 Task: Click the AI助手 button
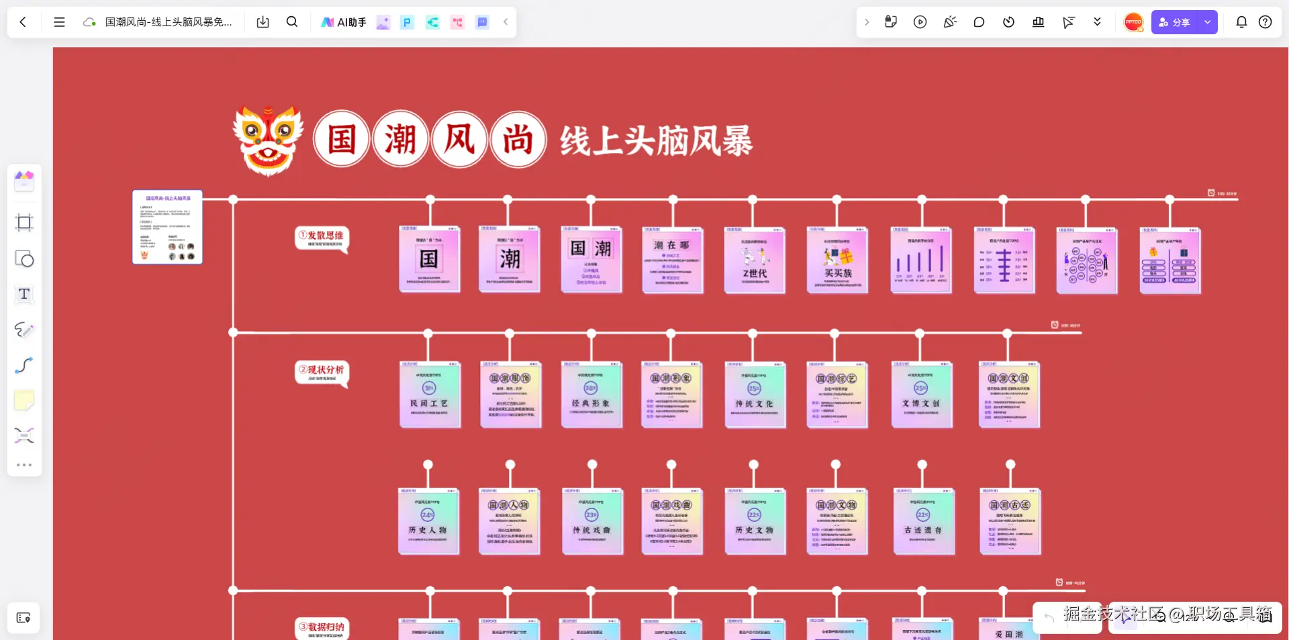pyautogui.click(x=343, y=21)
